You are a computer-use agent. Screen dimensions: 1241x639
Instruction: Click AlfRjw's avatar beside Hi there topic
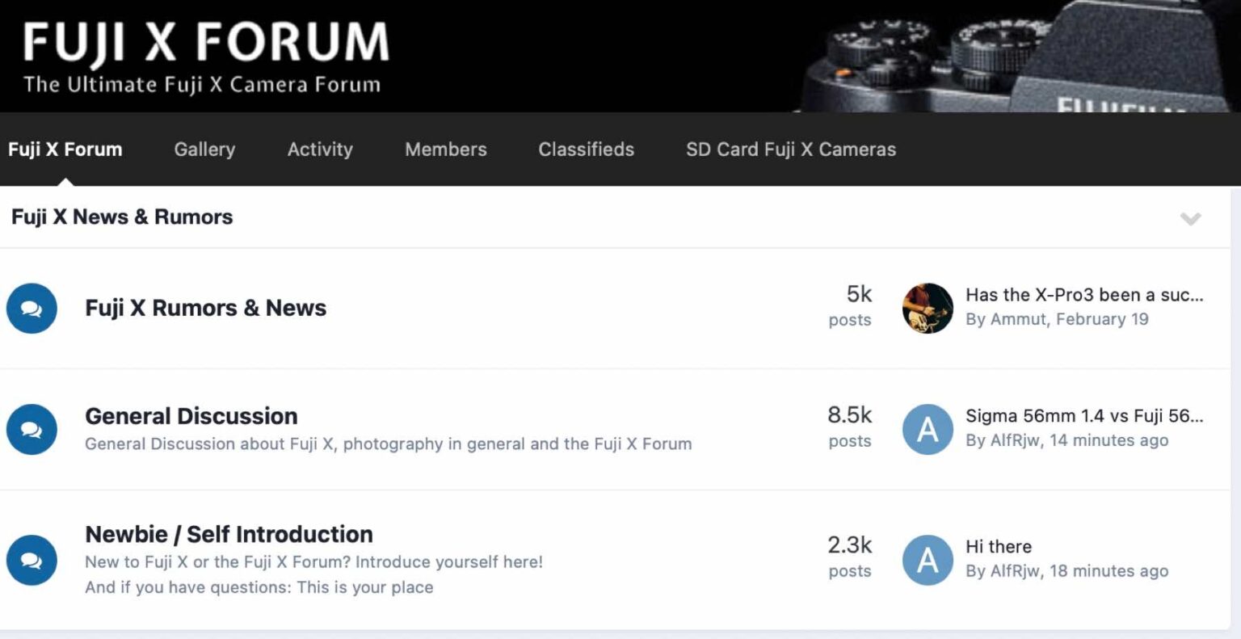pyautogui.click(x=928, y=560)
